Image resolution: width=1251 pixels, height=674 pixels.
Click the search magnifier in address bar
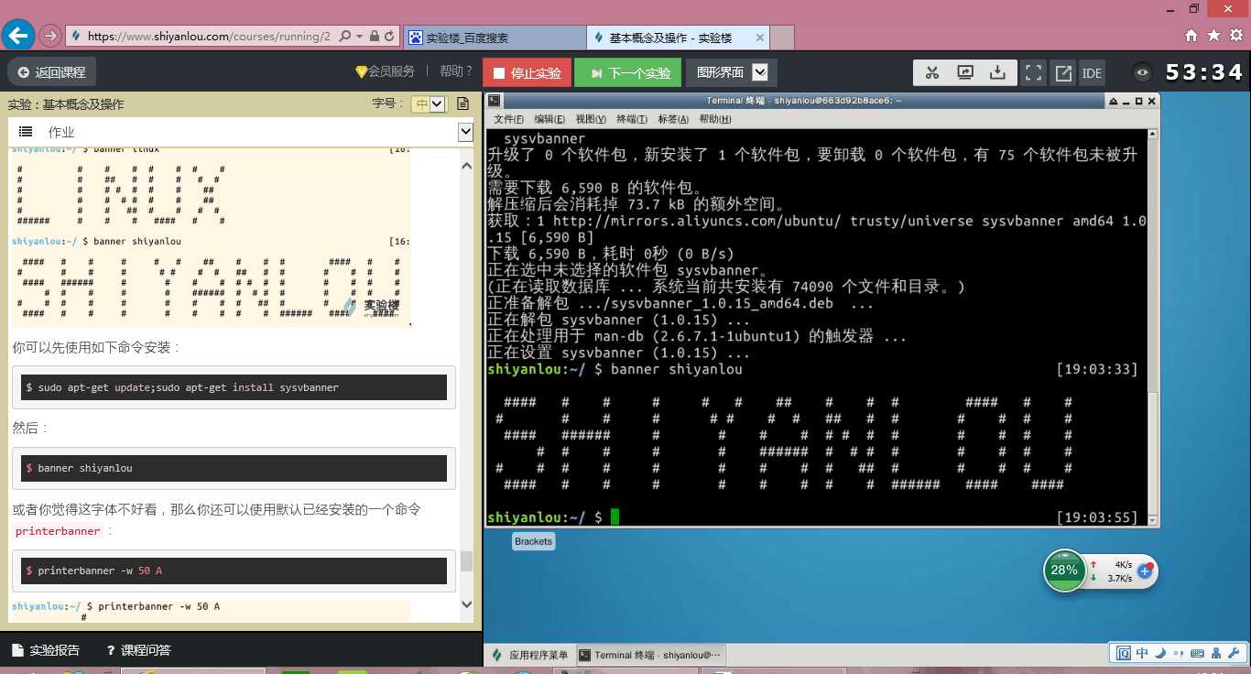pyautogui.click(x=344, y=37)
